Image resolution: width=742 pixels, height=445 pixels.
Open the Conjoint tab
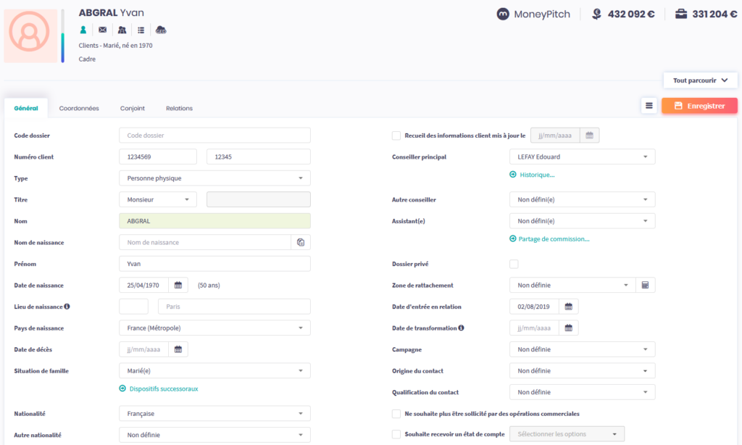(x=133, y=109)
